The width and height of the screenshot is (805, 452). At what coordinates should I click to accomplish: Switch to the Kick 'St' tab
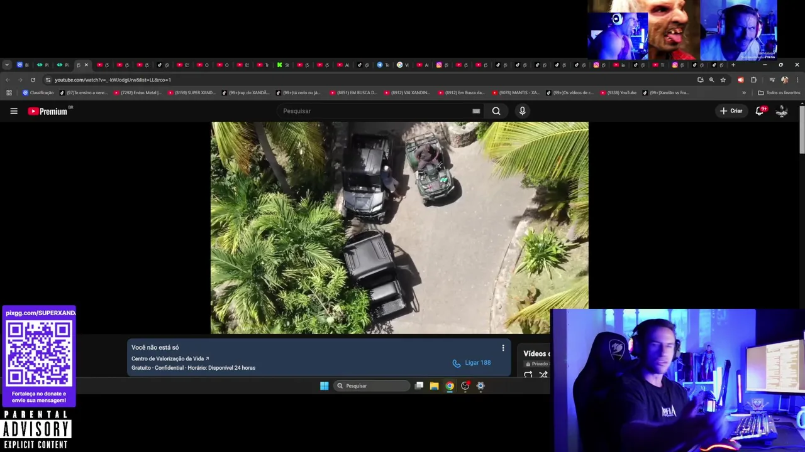(283, 65)
